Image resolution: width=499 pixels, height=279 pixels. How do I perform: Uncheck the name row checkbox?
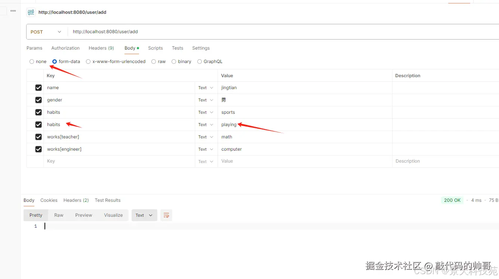[38, 88]
